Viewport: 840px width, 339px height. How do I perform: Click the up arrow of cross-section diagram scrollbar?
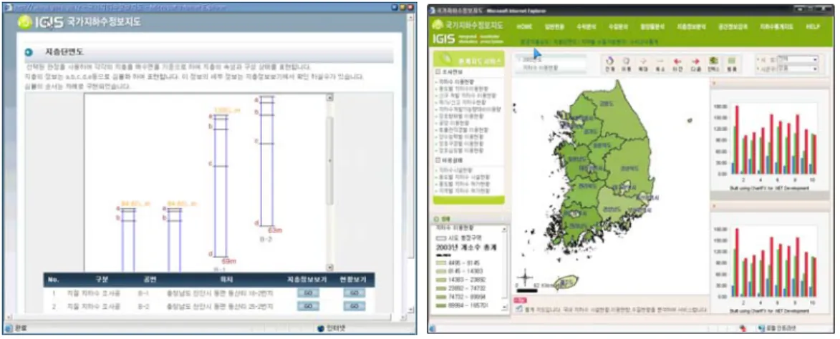click(x=329, y=98)
